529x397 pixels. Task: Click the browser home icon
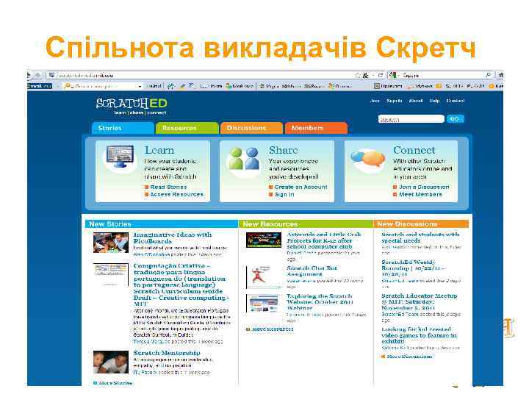[x=500, y=75]
